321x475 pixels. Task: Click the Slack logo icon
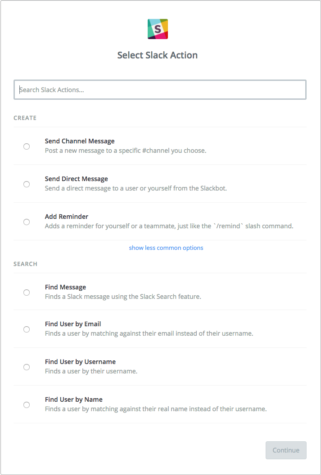pyautogui.click(x=158, y=29)
